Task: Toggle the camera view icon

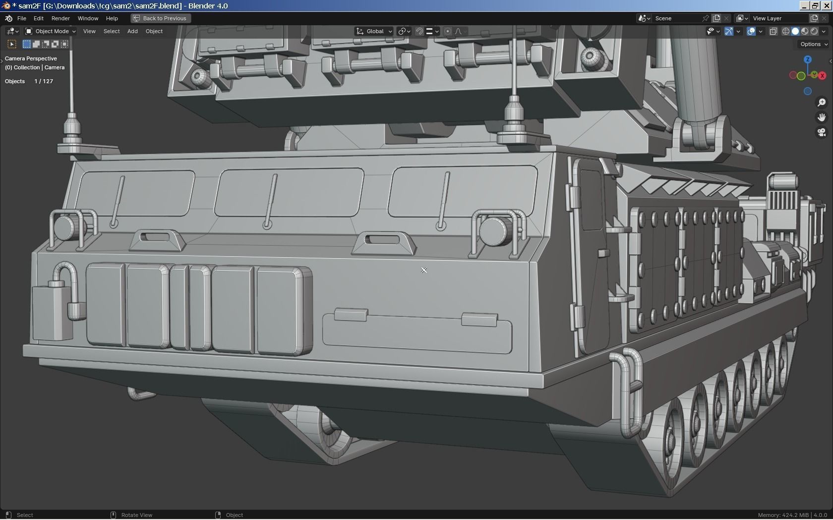Action: (x=822, y=132)
